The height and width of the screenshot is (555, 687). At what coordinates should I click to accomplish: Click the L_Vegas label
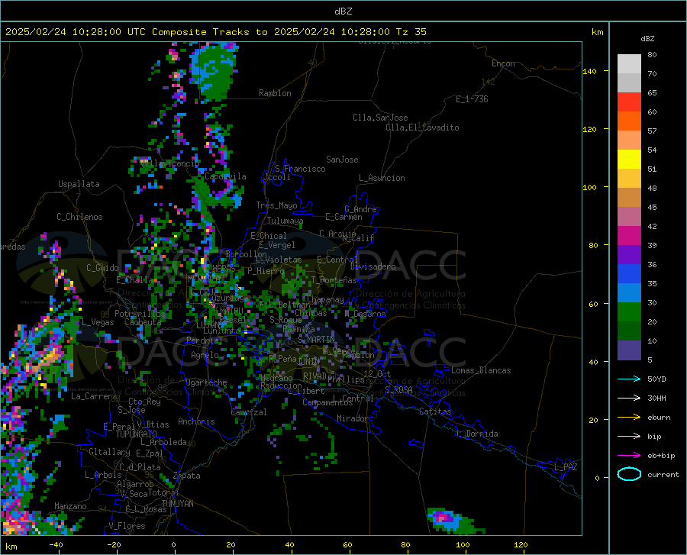(98, 322)
